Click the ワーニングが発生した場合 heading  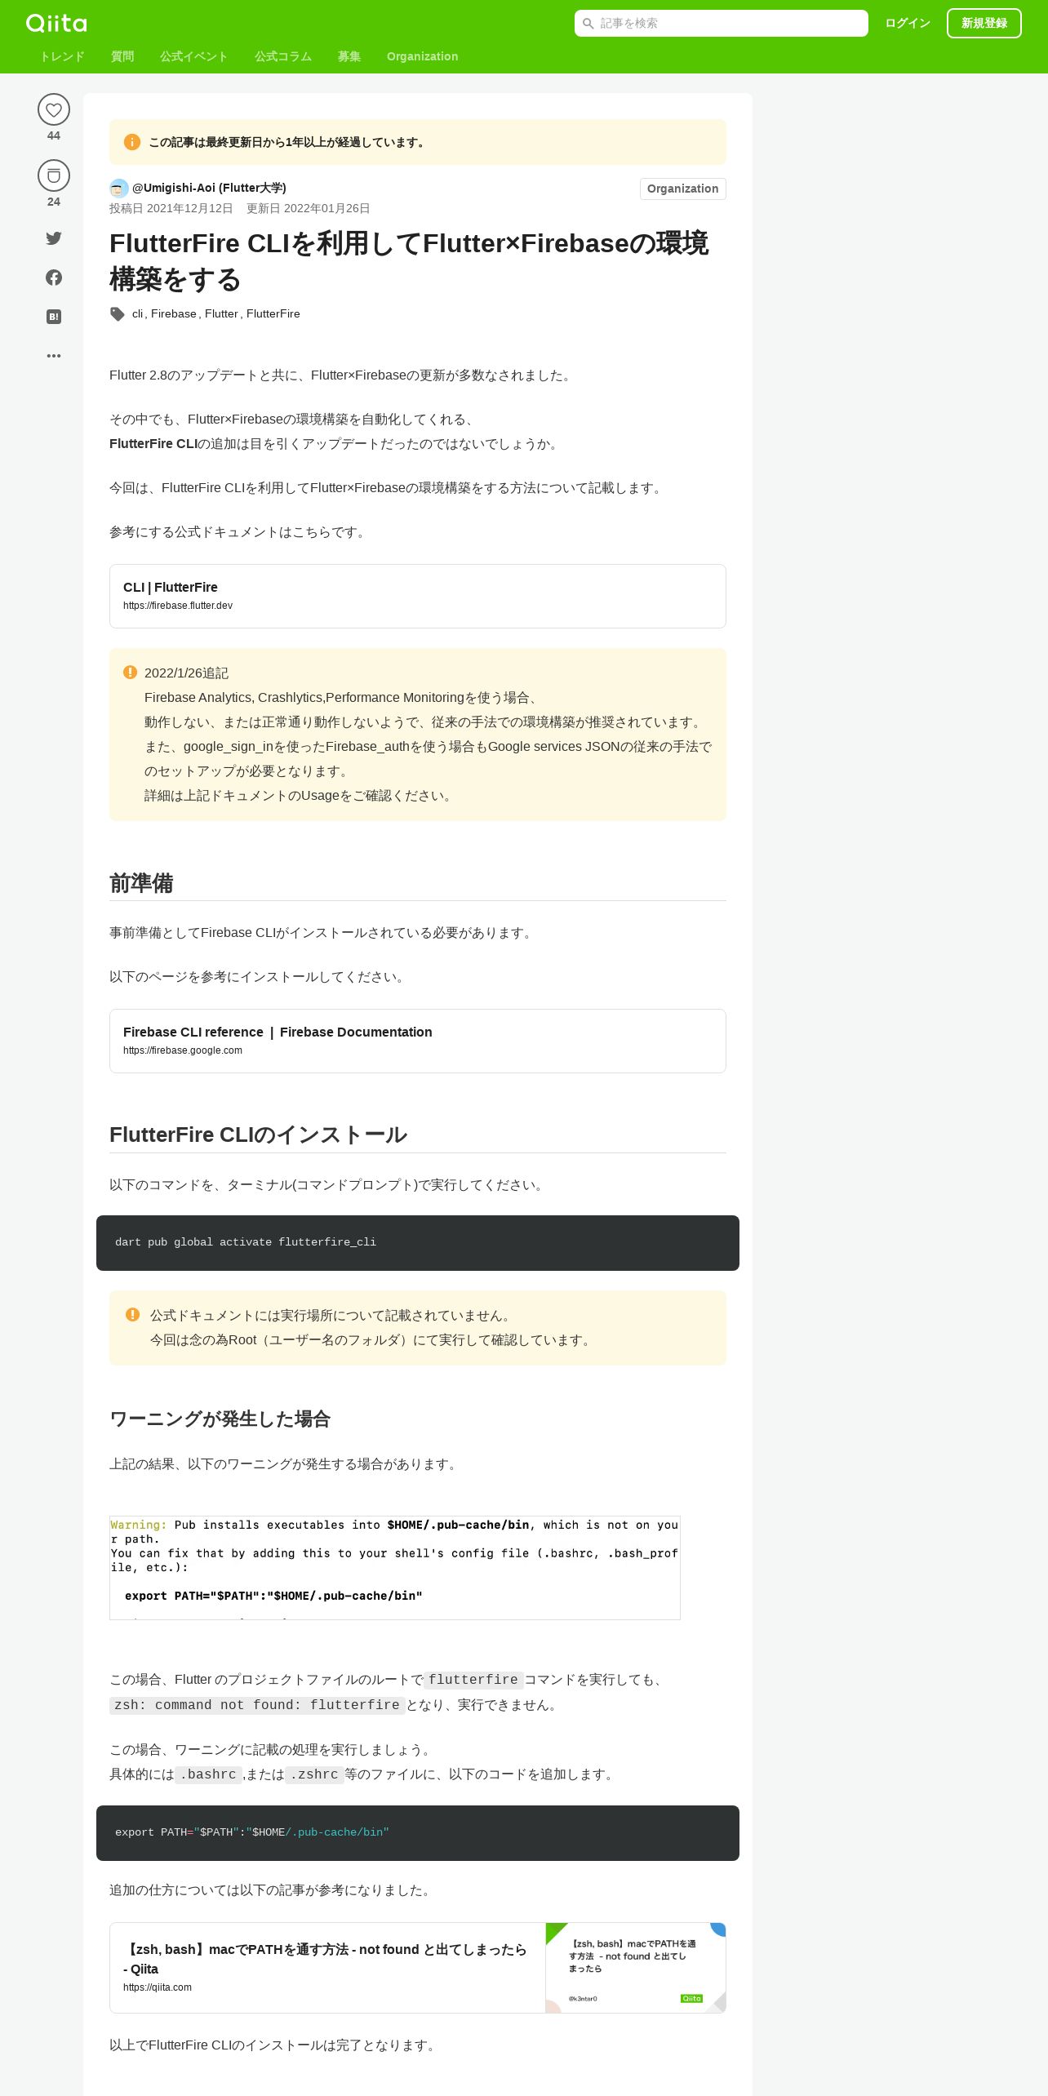click(220, 1419)
